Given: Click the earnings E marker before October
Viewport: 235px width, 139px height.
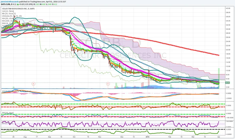Looking at the screenshot, I should click(34, 84).
